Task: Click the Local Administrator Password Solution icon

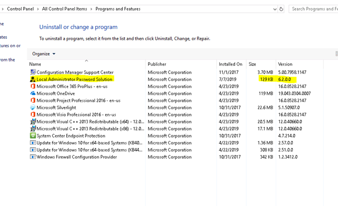Action: tap(33, 79)
